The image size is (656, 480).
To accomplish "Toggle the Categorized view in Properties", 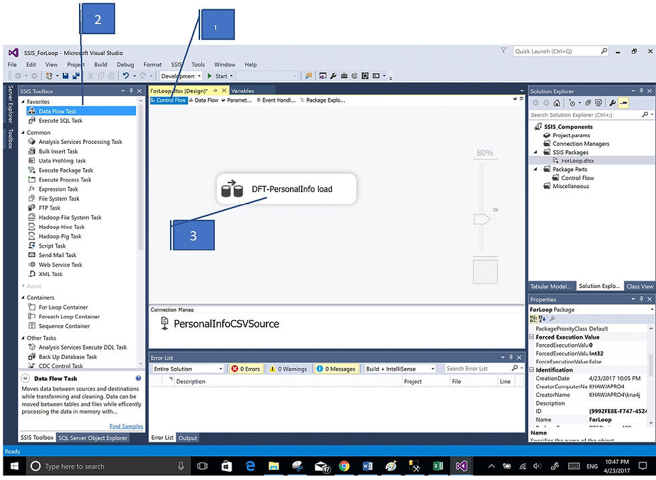I will (534, 319).
